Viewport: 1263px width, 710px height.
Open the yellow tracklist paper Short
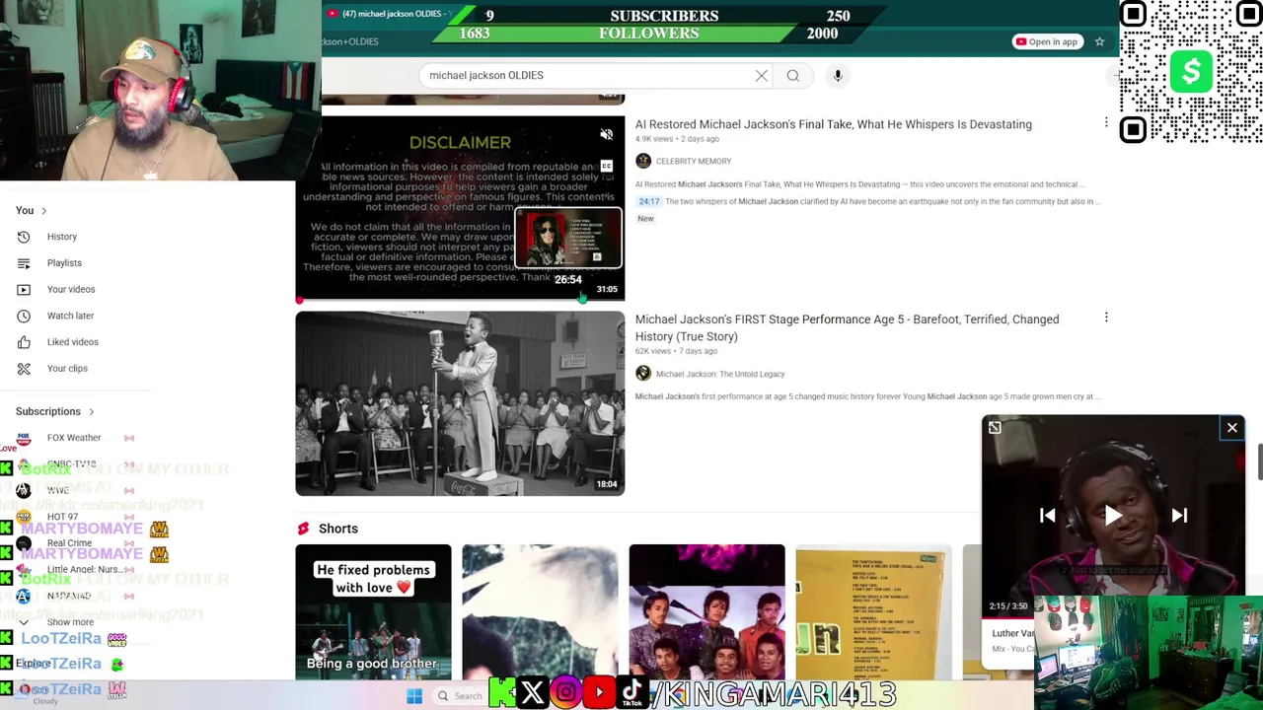coord(873,611)
